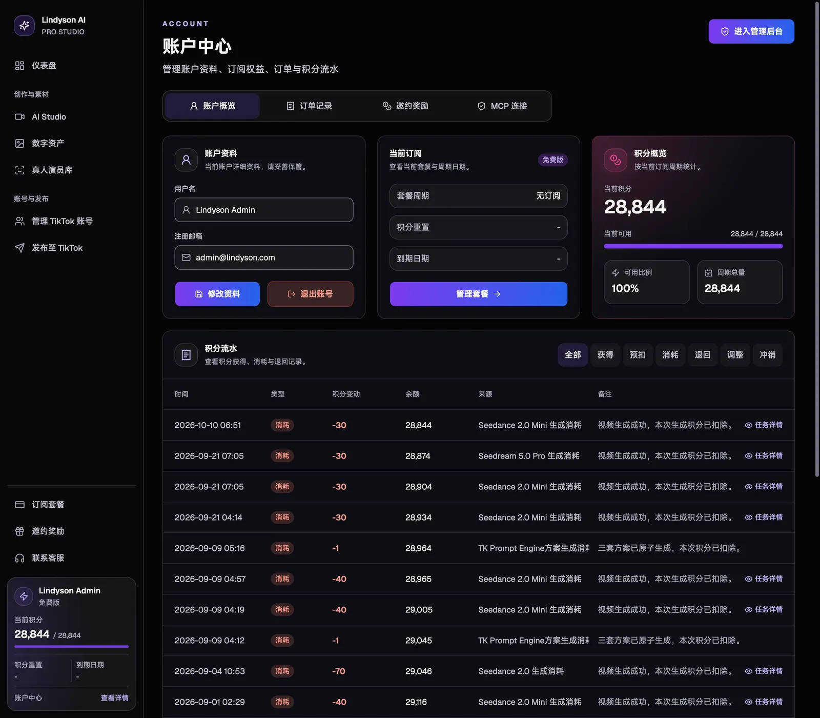Open 管理 TikTok 账号 page
Screen dimensions: 820x718
click(x=72, y=221)
